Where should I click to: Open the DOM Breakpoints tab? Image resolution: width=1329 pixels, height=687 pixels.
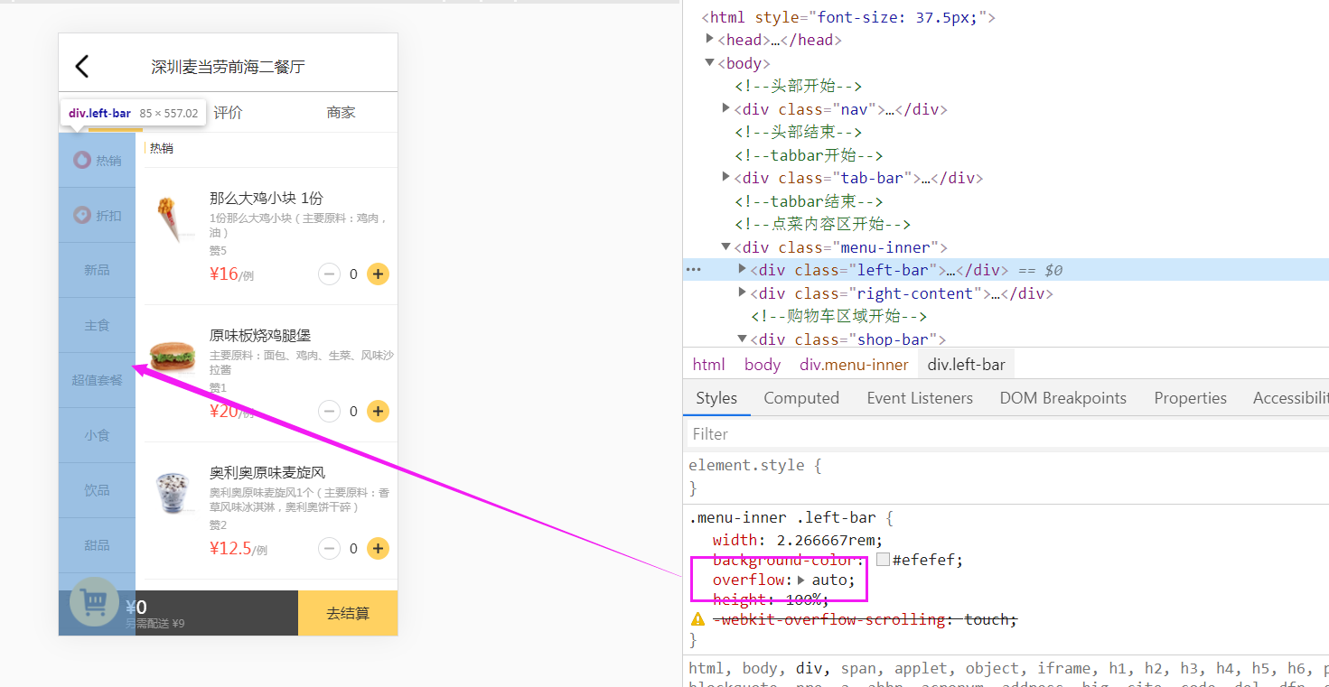point(1063,398)
